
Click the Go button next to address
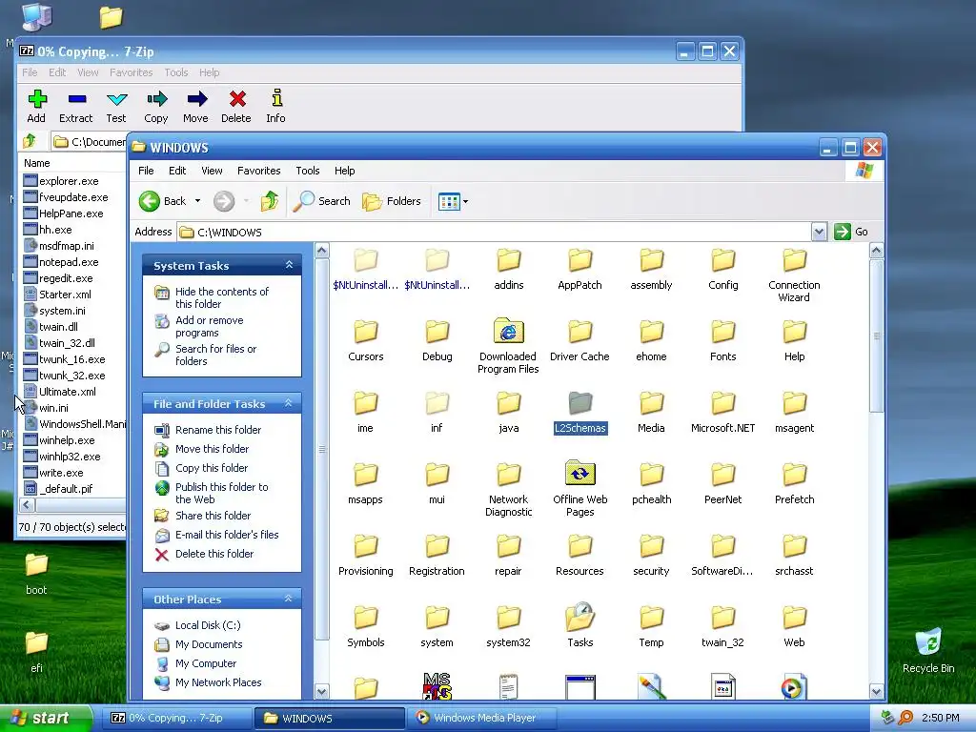tap(851, 233)
